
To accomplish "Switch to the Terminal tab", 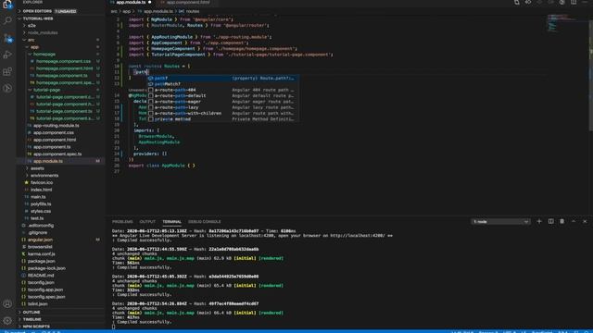I will point(171,222).
